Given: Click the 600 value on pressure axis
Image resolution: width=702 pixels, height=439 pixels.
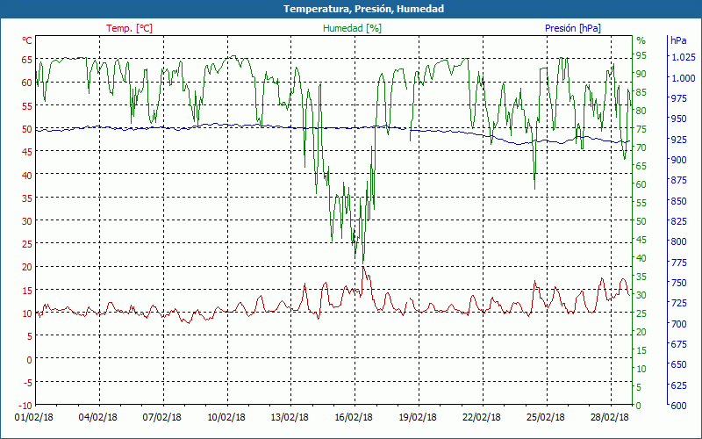Looking at the screenshot, I should point(678,406).
